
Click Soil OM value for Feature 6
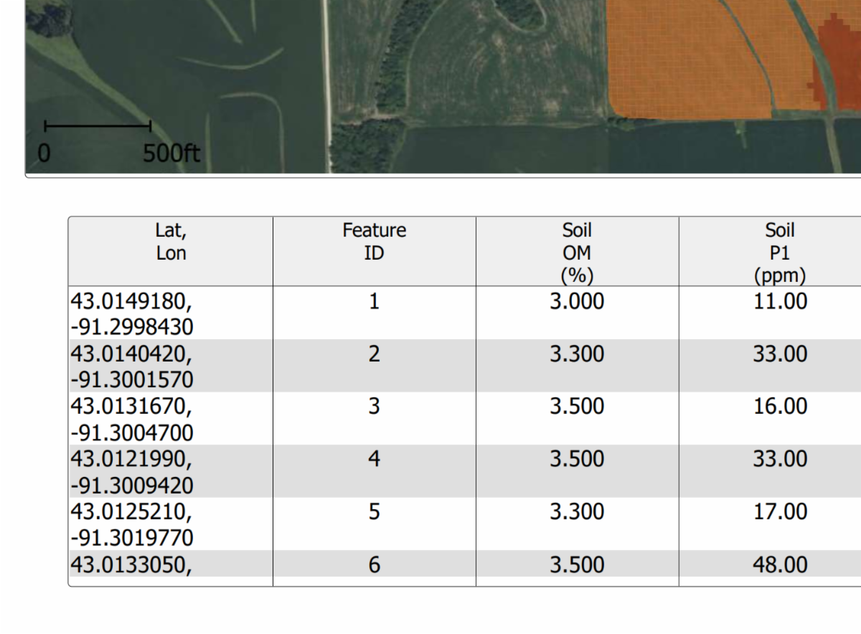pyautogui.click(x=577, y=565)
